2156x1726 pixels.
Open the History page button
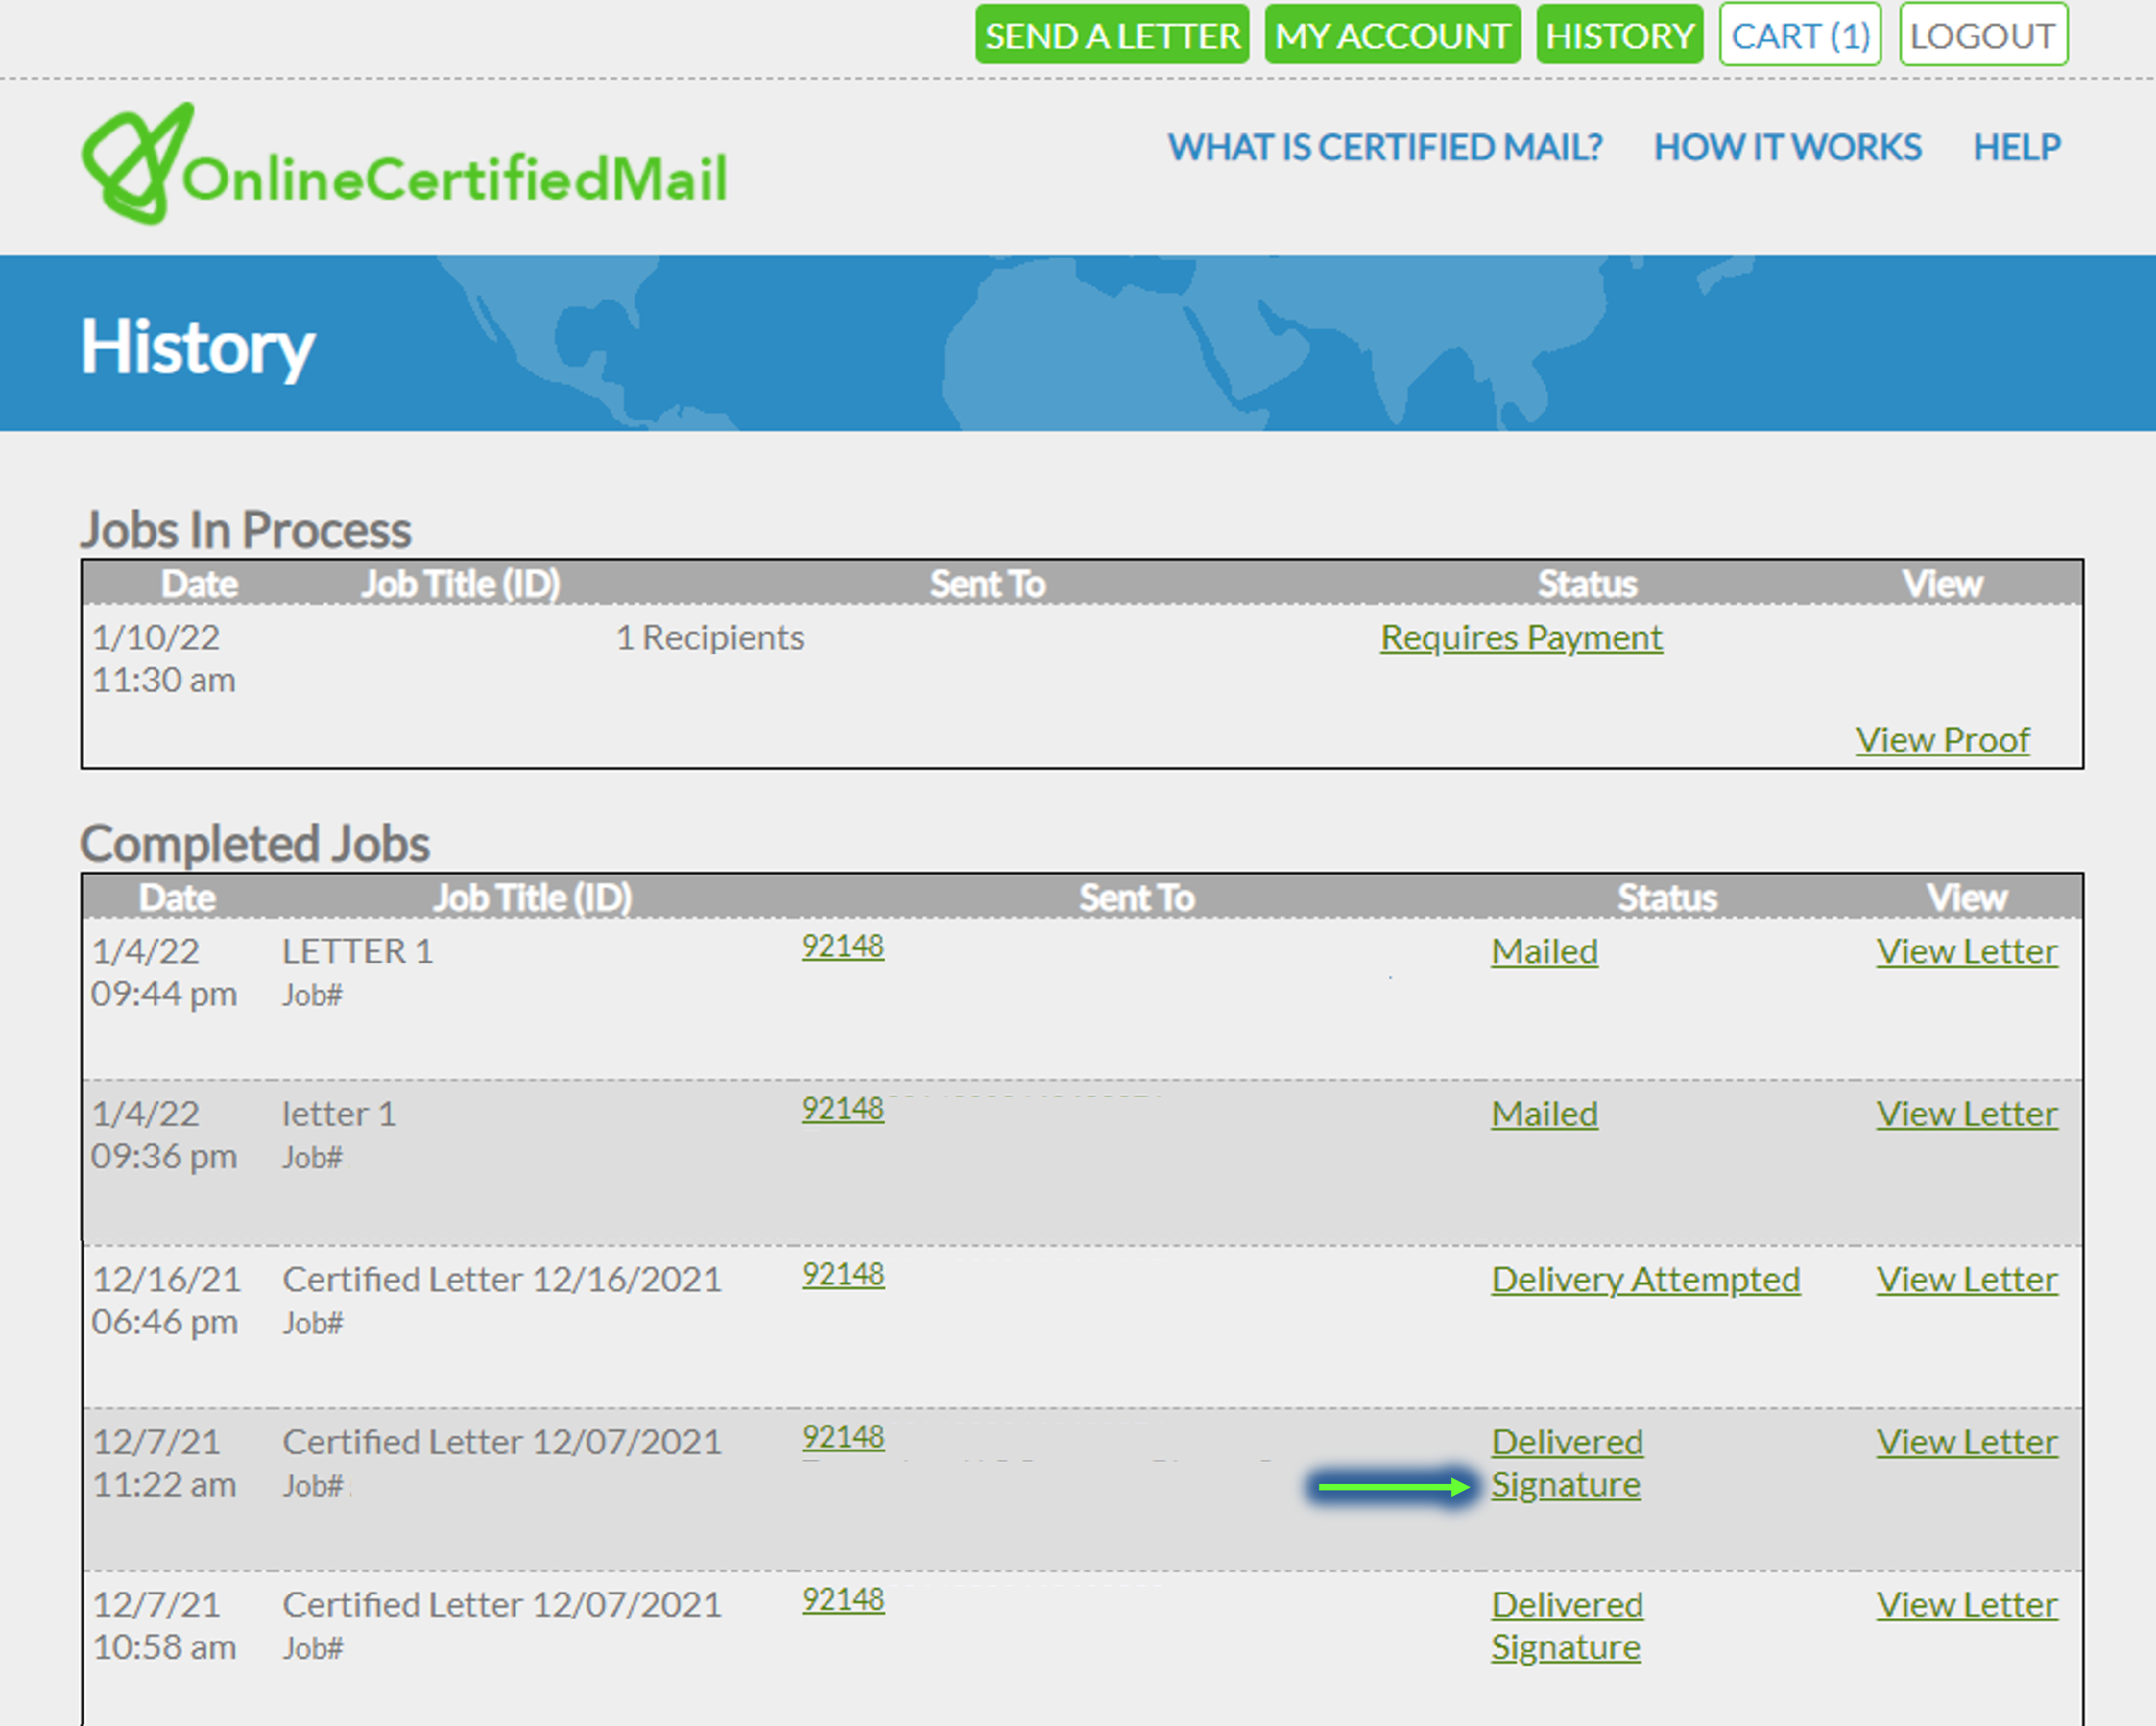click(x=1618, y=36)
